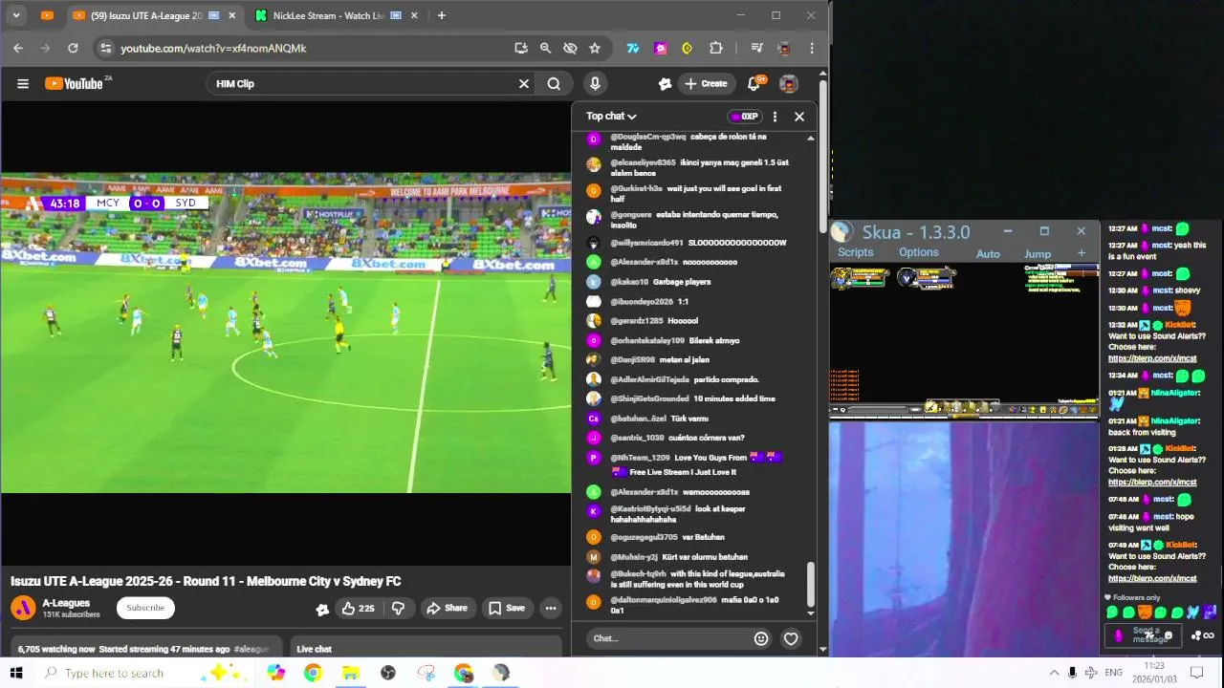This screenshot has width=1224, height=688.
Task: Reload the YouTube page
Action: click(x=73, y=48)
